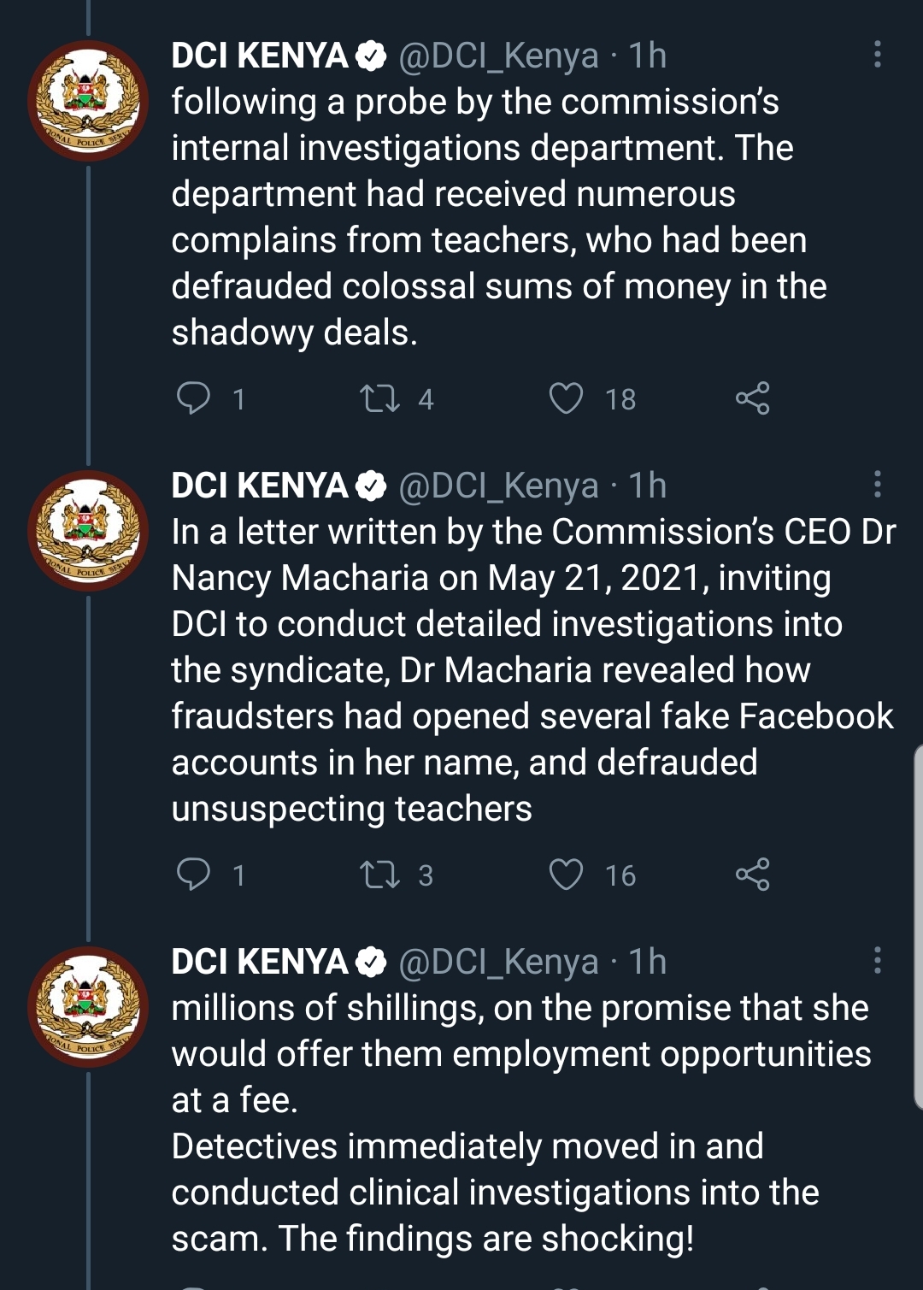
Task: Open DCI Kenya avatar on first tweet
Action: tap(88, 101)
